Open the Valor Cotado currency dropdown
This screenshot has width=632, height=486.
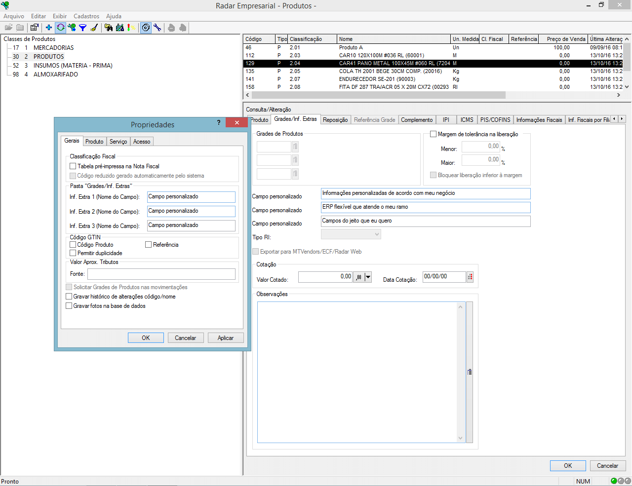(x=368, y=277)
